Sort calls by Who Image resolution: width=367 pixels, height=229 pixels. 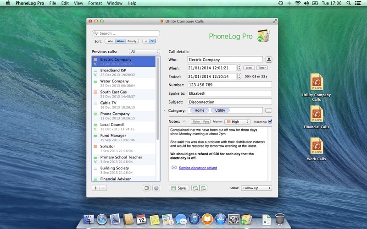110,41
